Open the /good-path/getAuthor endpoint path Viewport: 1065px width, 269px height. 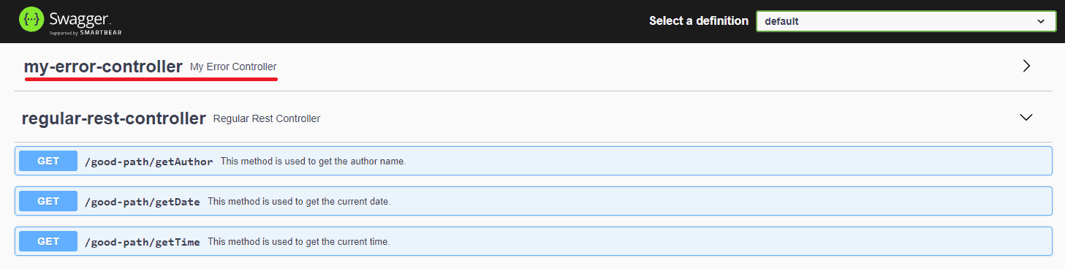149,162
